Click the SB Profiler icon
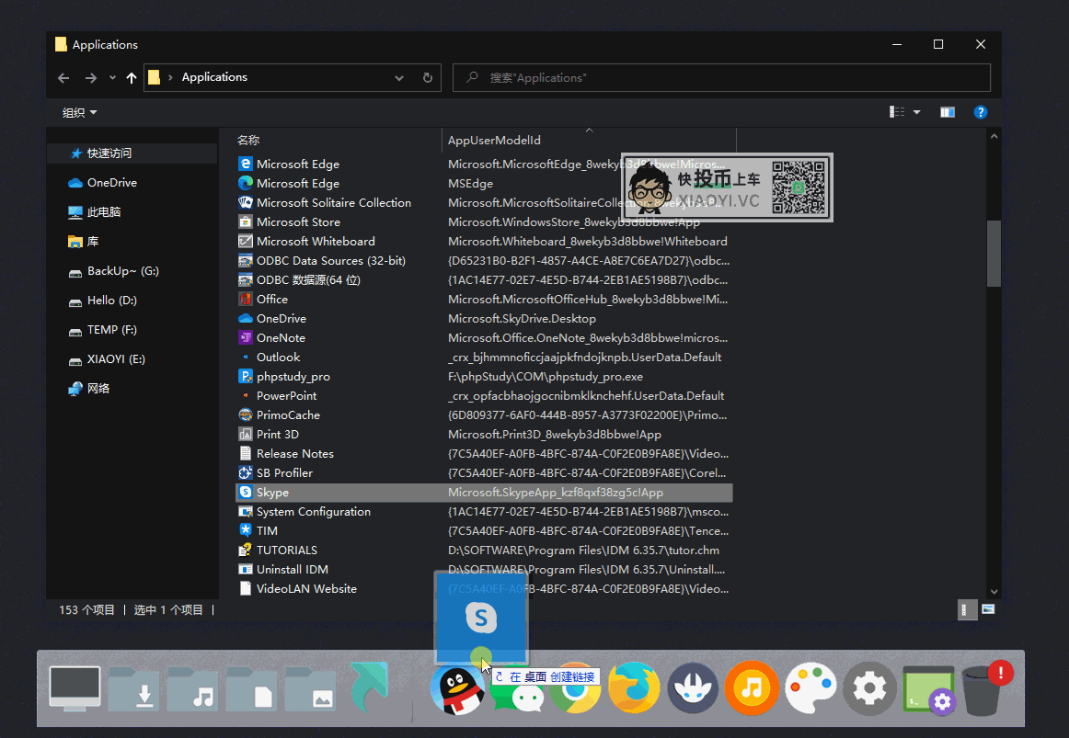 pos(246,472)
